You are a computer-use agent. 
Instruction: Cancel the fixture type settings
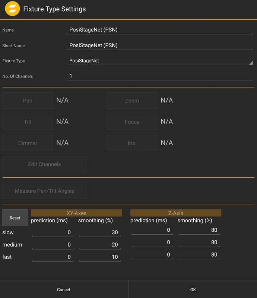[x=64, y=289]
